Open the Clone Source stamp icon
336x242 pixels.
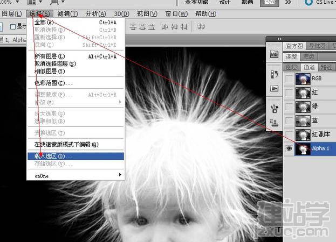click(x=275, y=123)
